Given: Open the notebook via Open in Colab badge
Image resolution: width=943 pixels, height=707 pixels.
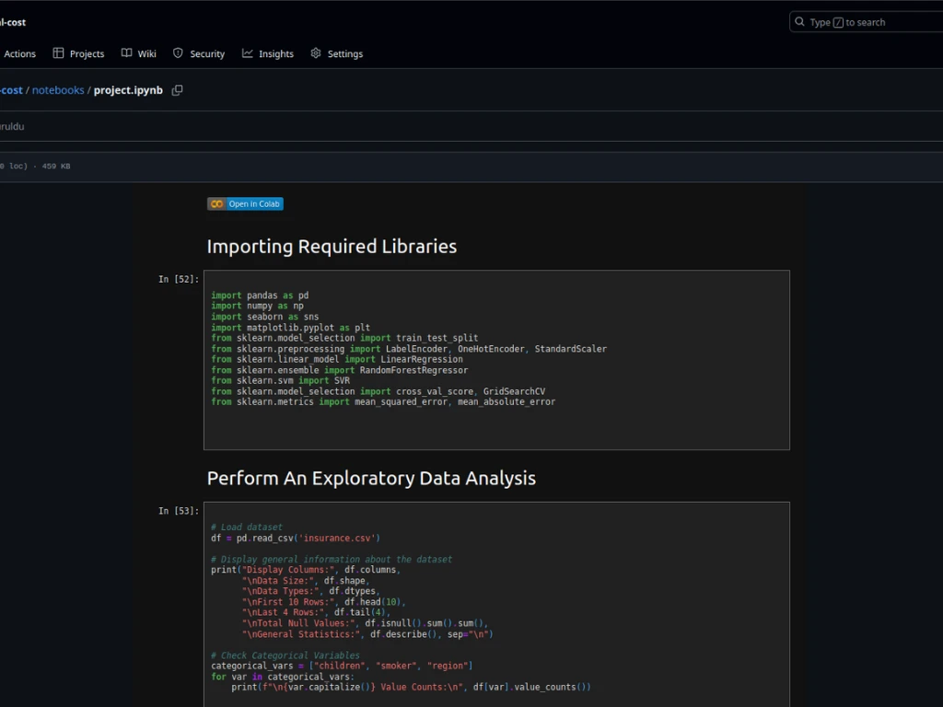Looking at the screenshot, I should tap(245, 203).
